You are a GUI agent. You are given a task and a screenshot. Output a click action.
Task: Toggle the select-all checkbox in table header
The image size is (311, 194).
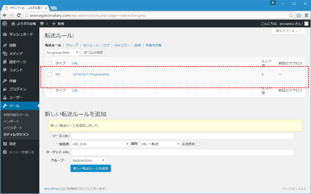[x=50, y=63]
